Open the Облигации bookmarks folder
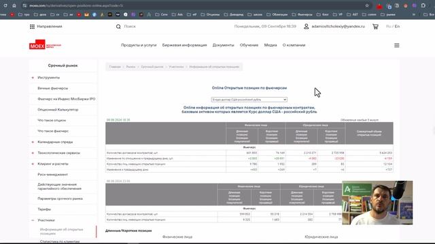Image resolution: width=435 pixels, height=244 pixels. (x=277, y=14)
